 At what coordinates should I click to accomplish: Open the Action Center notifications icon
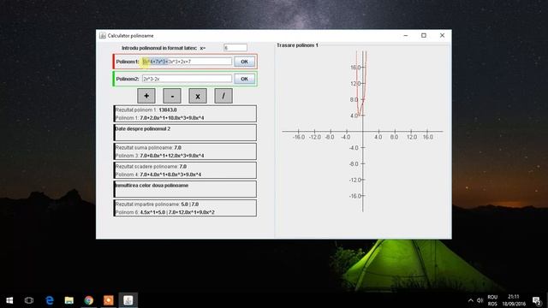point(537,300)
